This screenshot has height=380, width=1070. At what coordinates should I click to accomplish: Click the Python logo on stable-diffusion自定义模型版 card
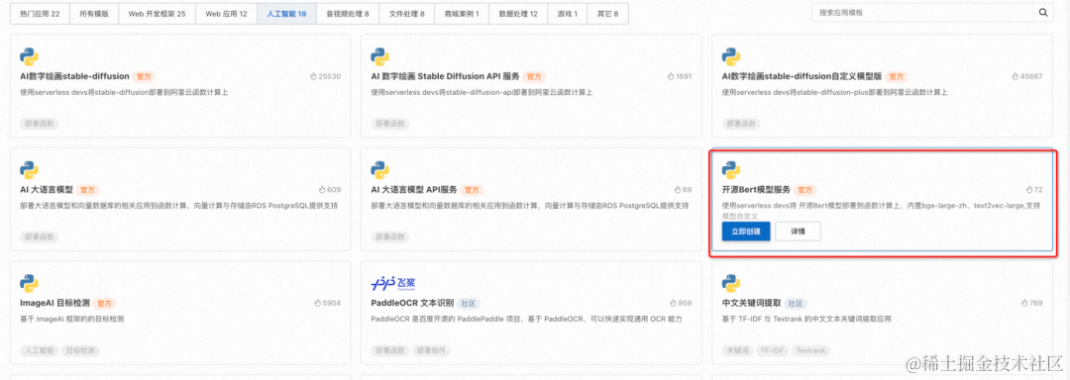click(731, 56)
